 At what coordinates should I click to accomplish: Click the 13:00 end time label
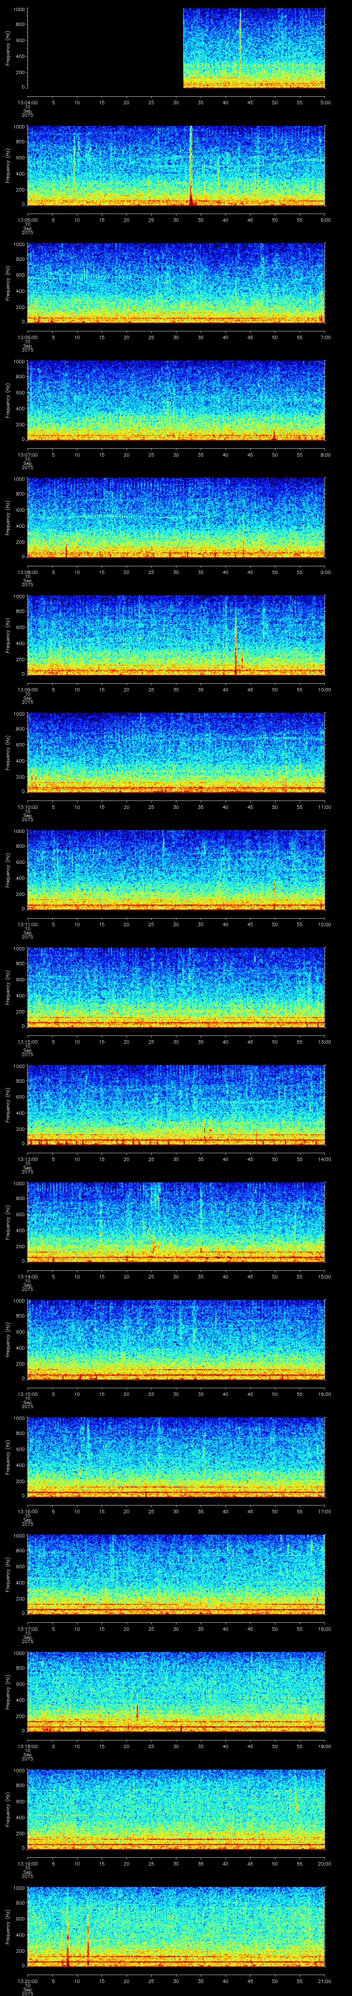(325, 1041)
